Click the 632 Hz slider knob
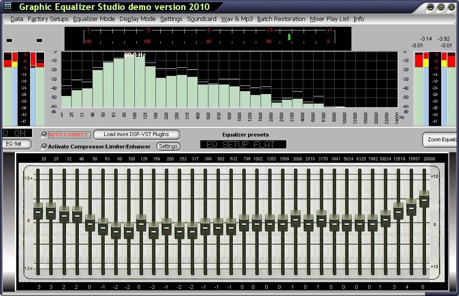Viewport: 459px width, 296px height. pos(231,227)
